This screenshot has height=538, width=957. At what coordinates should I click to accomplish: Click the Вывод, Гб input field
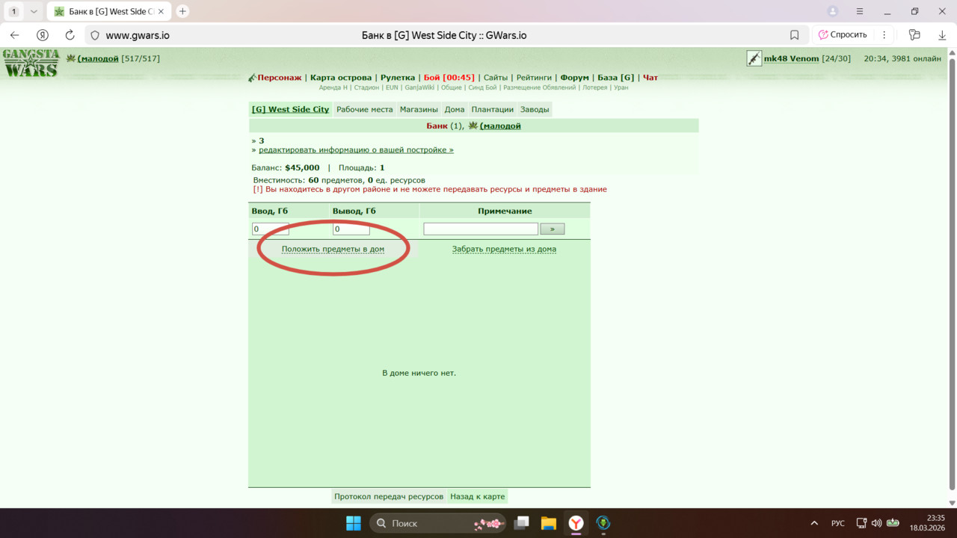(351, 229)
